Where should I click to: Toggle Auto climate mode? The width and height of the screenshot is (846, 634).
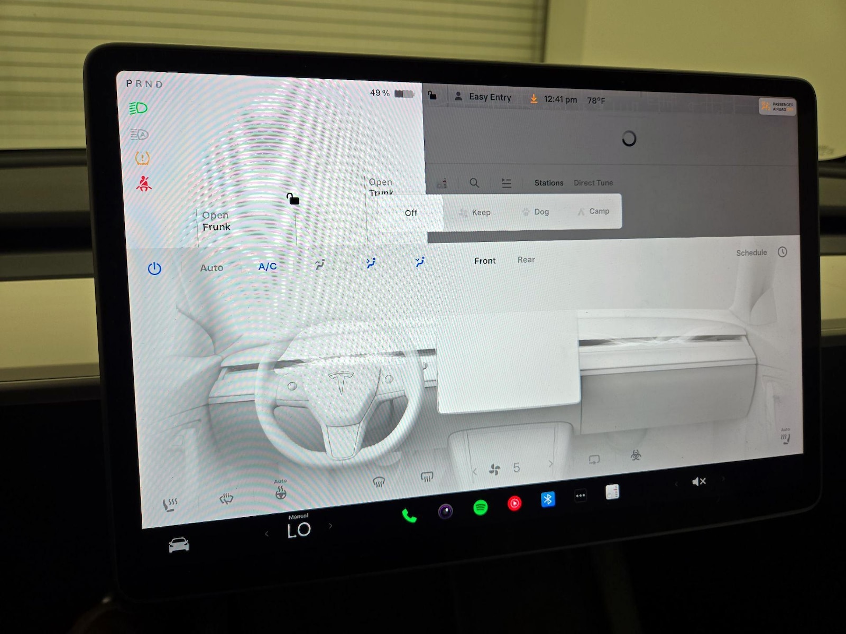click(212, 268)
